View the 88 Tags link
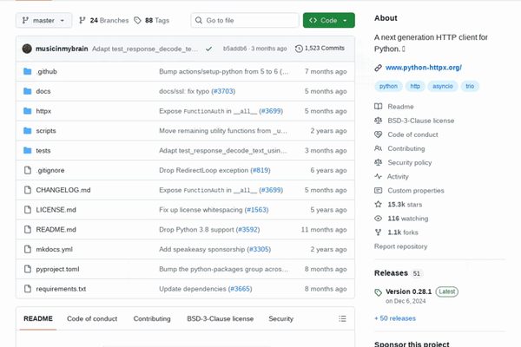Viewport: 521px width, 347px height. (x=151, y=20)
